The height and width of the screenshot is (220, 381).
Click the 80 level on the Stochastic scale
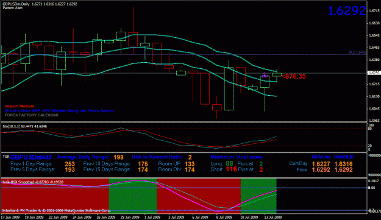(370, 129)
